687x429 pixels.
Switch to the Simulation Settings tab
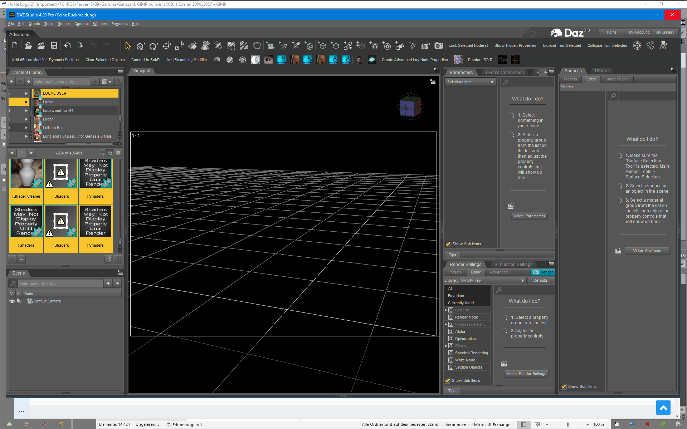pyautogui.click(x=513, y=264)
